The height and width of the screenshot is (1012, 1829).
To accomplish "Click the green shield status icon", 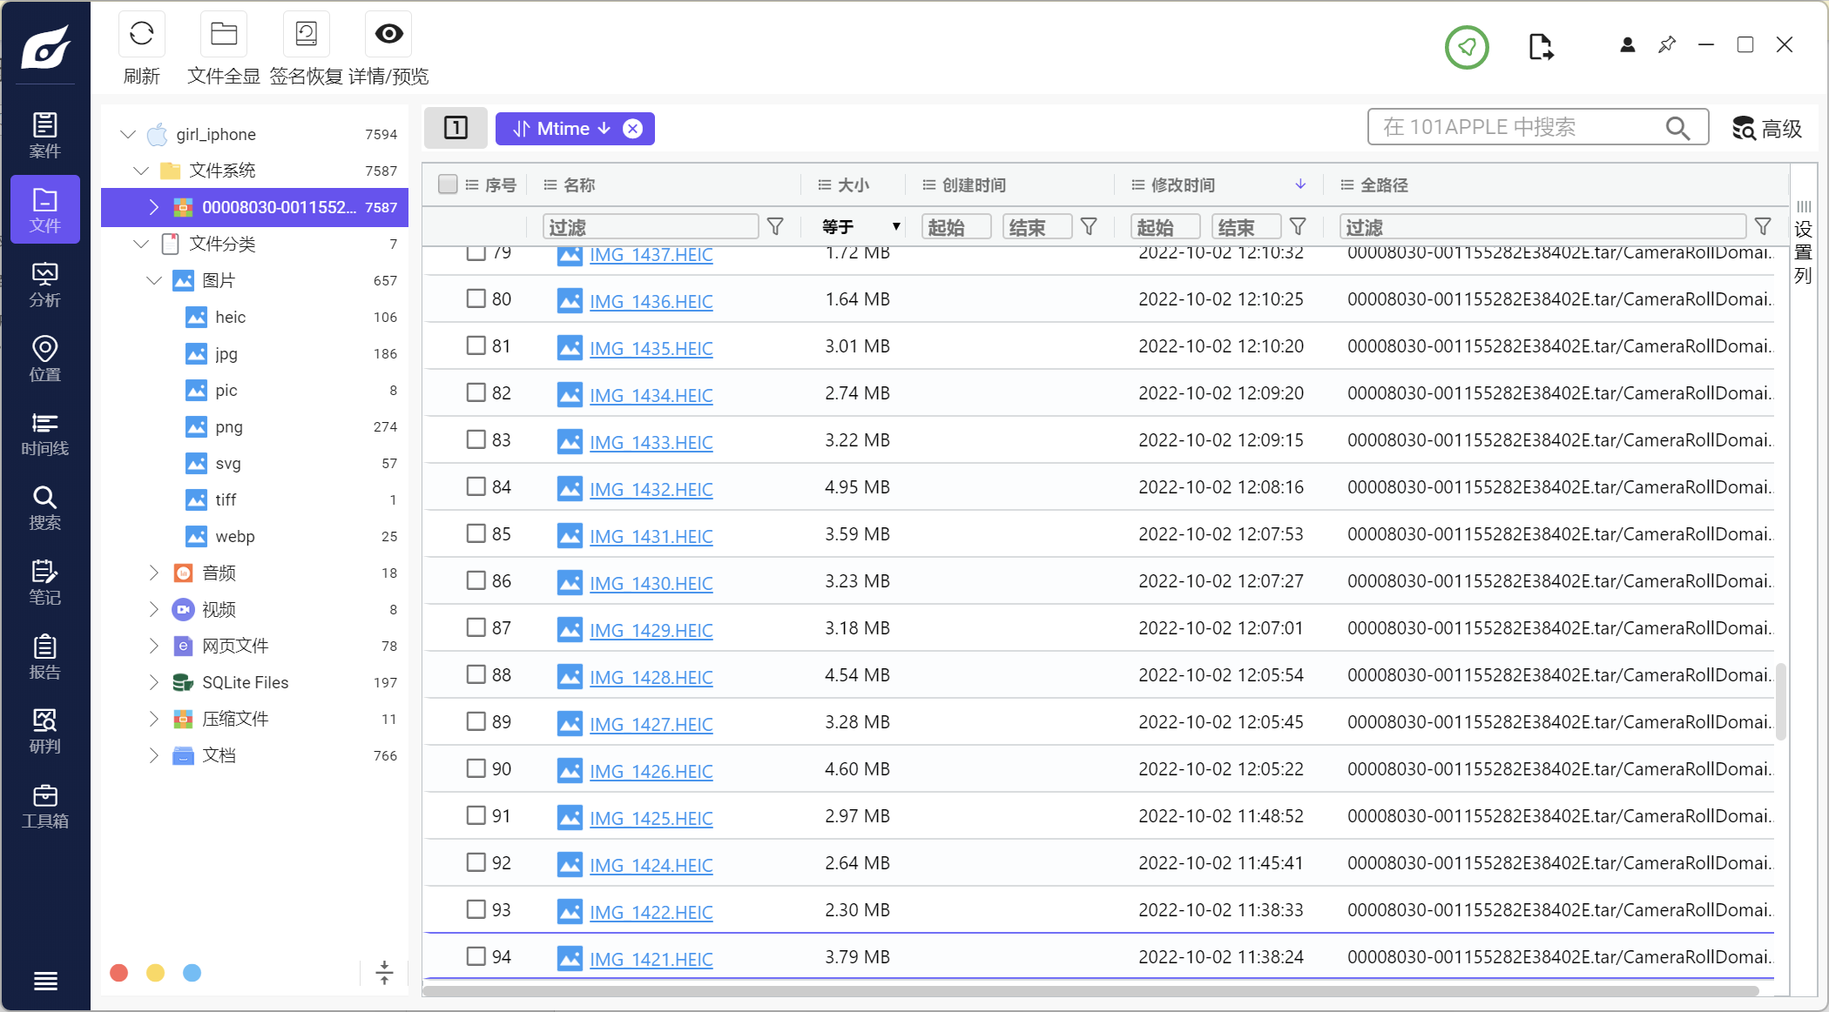I will [1467, 47].
